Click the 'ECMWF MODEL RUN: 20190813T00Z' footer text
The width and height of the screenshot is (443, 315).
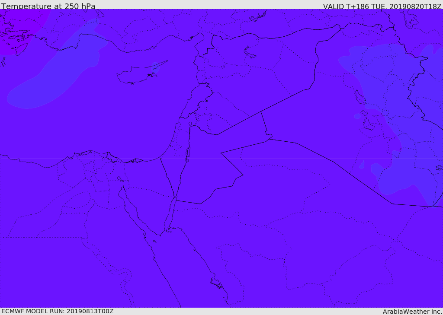[x=58, y=311]
